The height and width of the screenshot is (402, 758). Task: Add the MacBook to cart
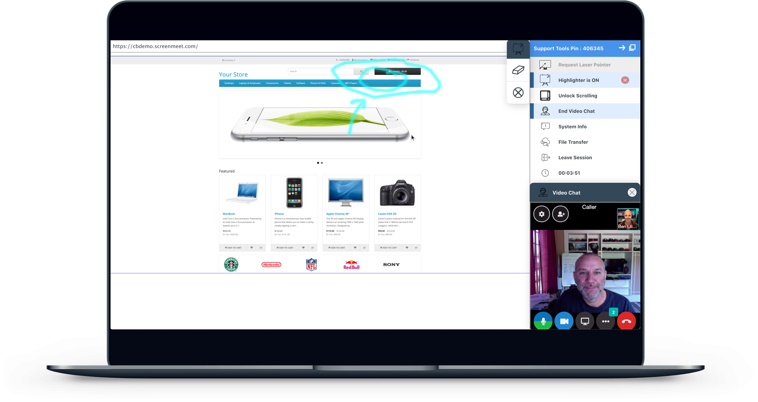233,248
